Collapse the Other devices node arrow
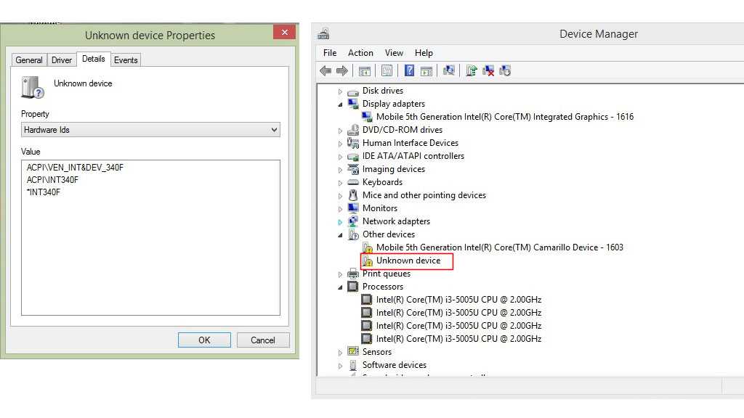This screenshot has width=744, height=418. 340,235
